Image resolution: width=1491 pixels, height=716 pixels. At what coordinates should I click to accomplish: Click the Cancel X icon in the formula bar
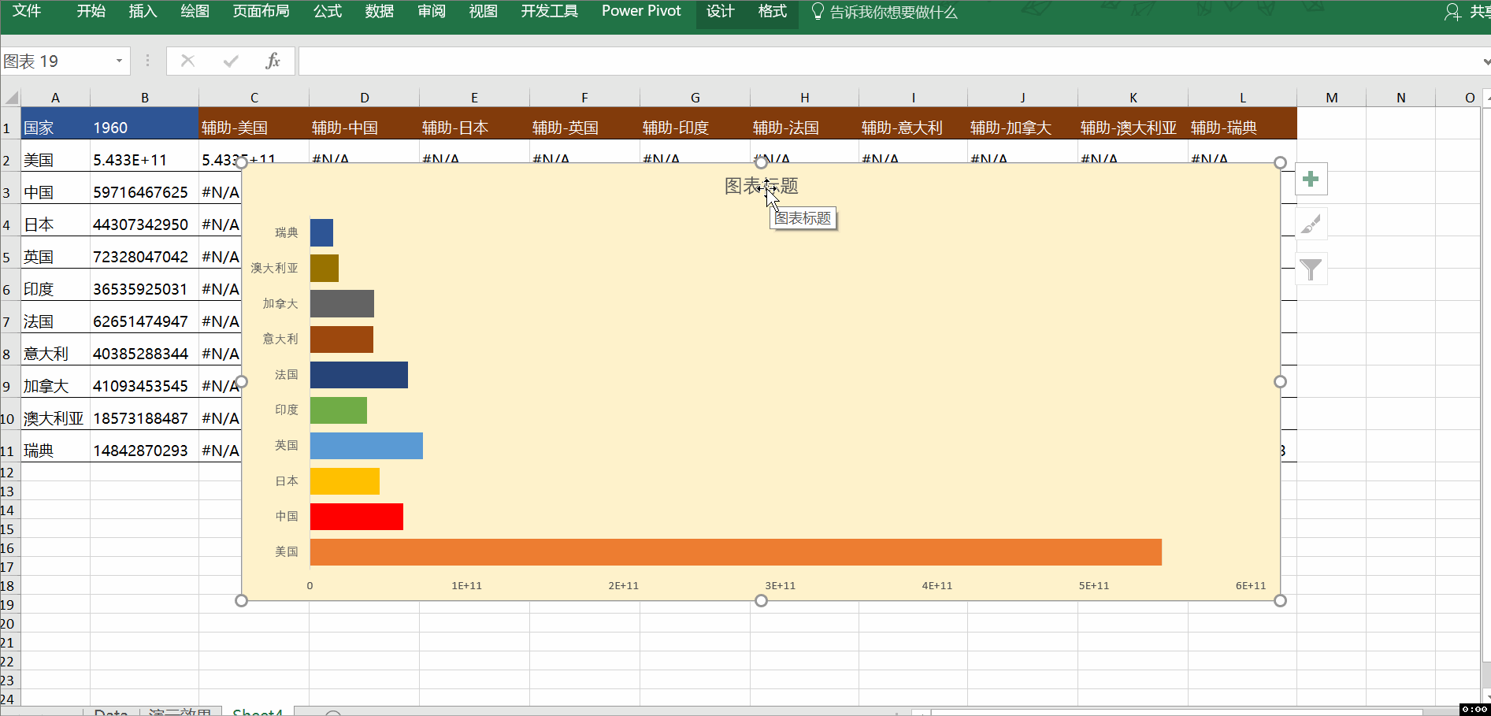point(187,61)
